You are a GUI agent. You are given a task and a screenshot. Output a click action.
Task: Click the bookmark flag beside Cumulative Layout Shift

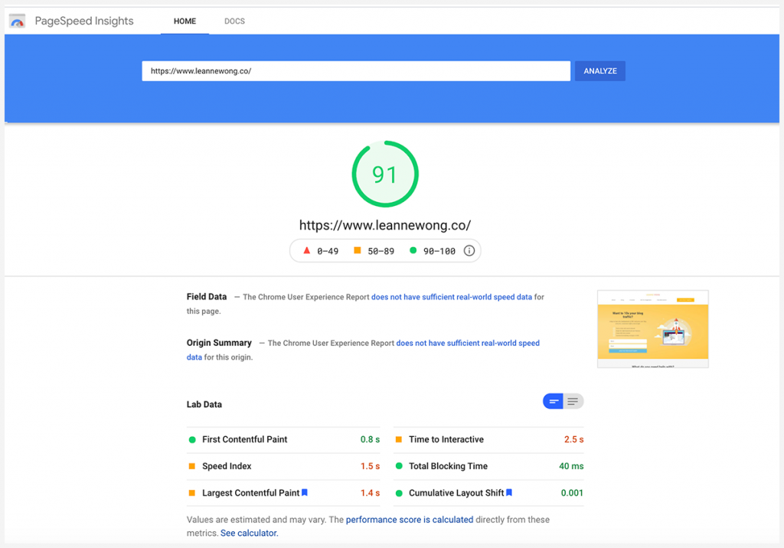[x=510, y=493]
